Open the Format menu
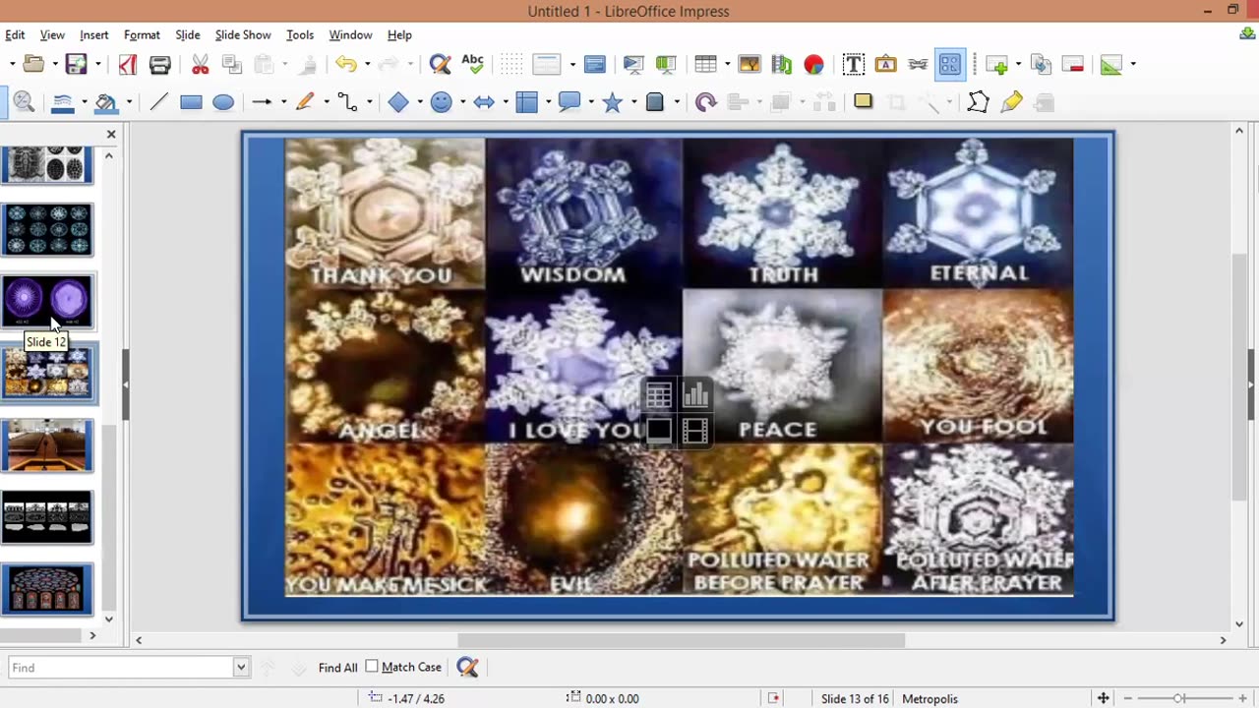This screenshot has width=1259, height=708. (142, 34)
